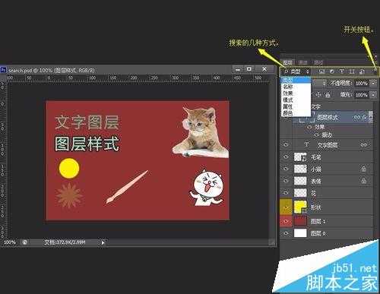The image size is (380, 294).
Task: Click the lock icon on 表情 layer
Action: (x=364, y=181)
